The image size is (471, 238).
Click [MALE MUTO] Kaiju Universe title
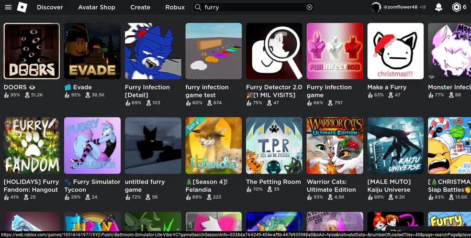coord(389,186)
